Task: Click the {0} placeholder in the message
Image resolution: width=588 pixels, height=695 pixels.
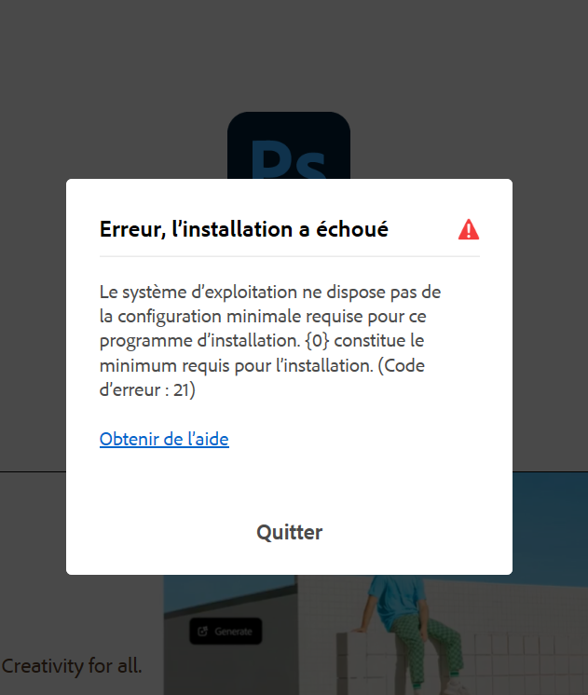Action: point(317,341)
